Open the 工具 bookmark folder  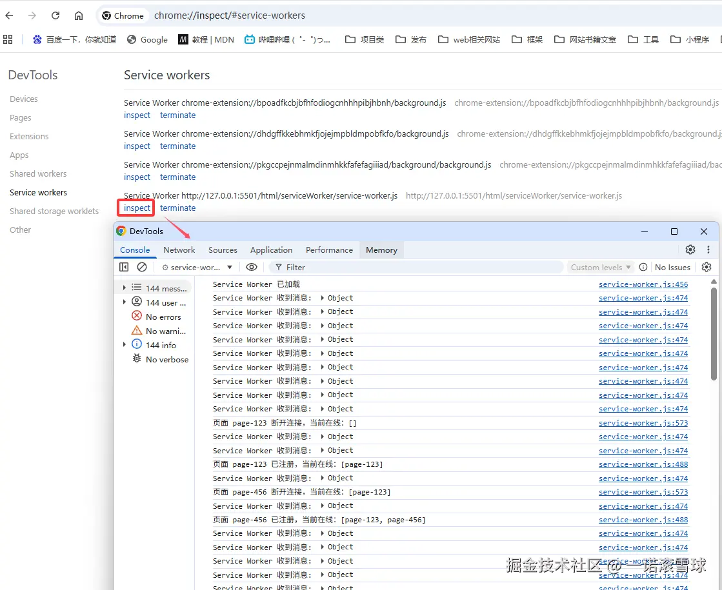point(643,39)
